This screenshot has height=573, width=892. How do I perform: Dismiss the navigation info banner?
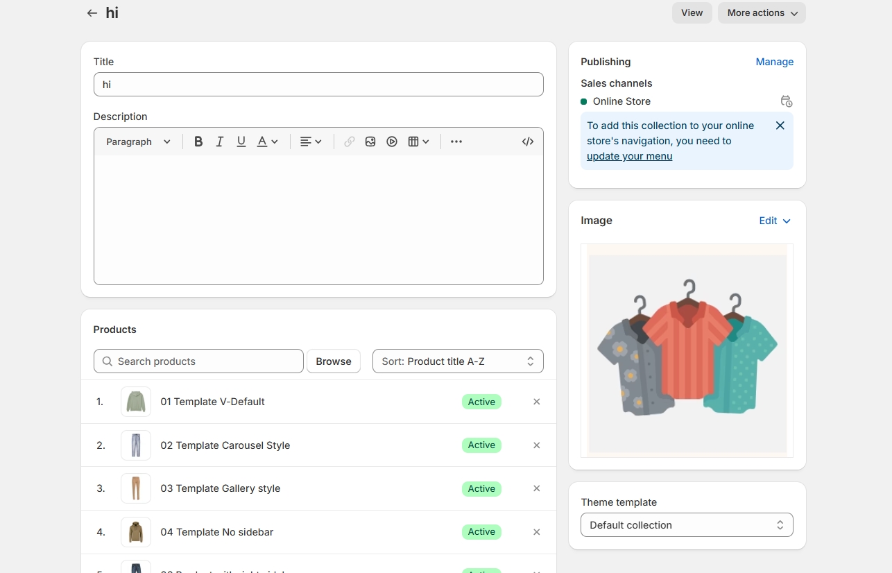[780, 126]
